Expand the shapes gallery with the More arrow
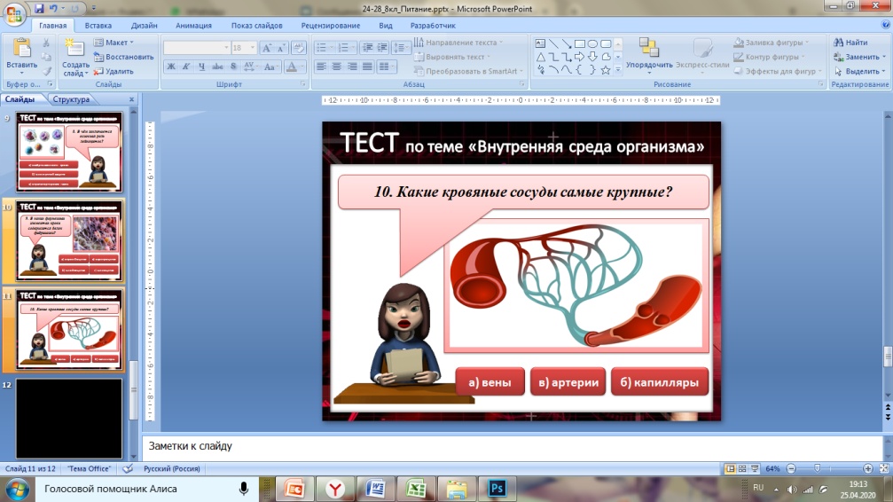The width and height of the screenshot is (893, 502). pyautogui.click(x=617, y=70)
